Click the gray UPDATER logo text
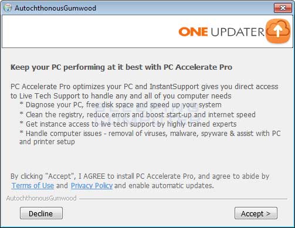 click(238, 32)
